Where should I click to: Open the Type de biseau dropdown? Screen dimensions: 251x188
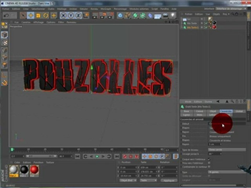(227, 150)
